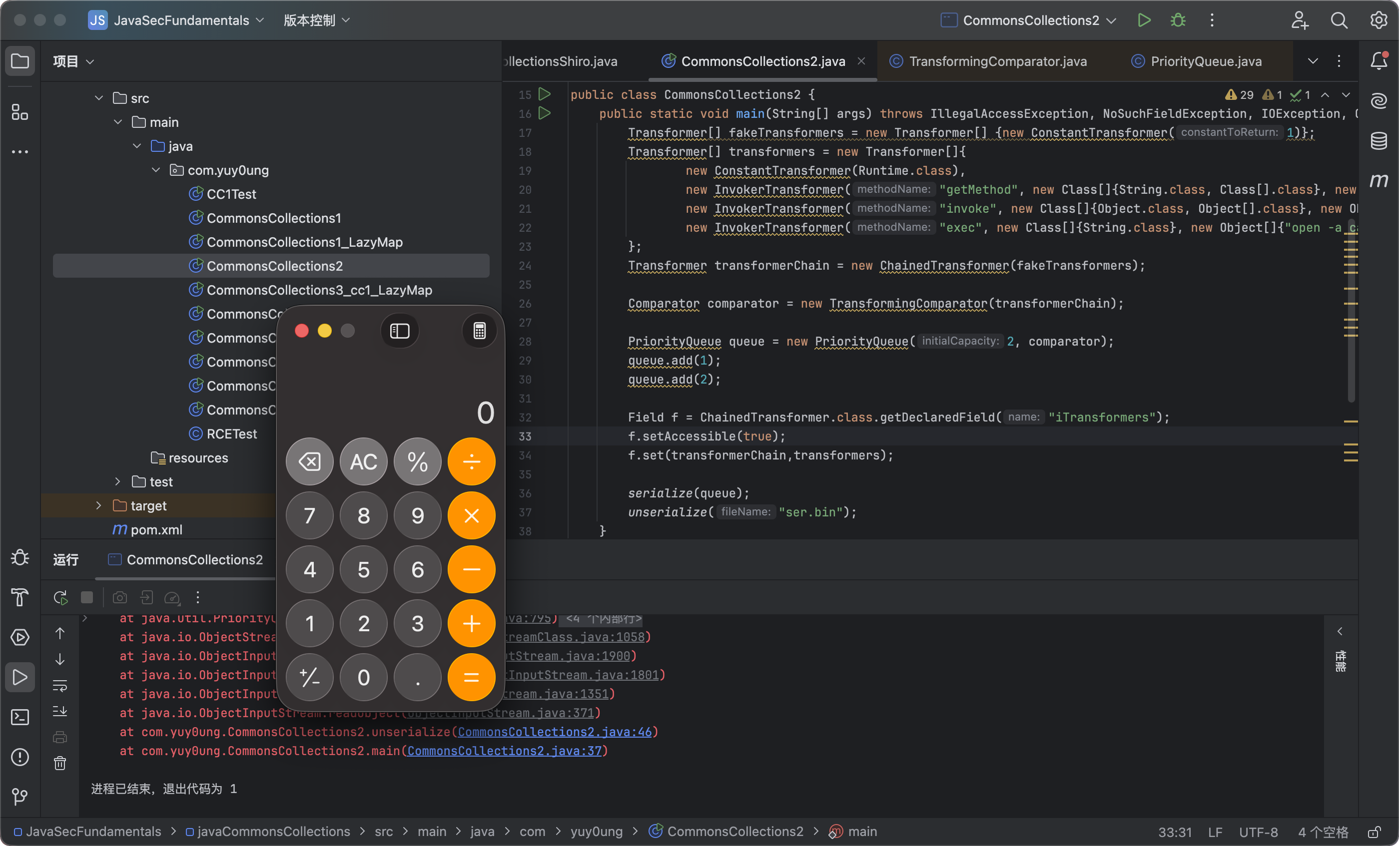
Task: Clear the run console with the trash icon
Action: pyautogui.click(x=60, y=763)
